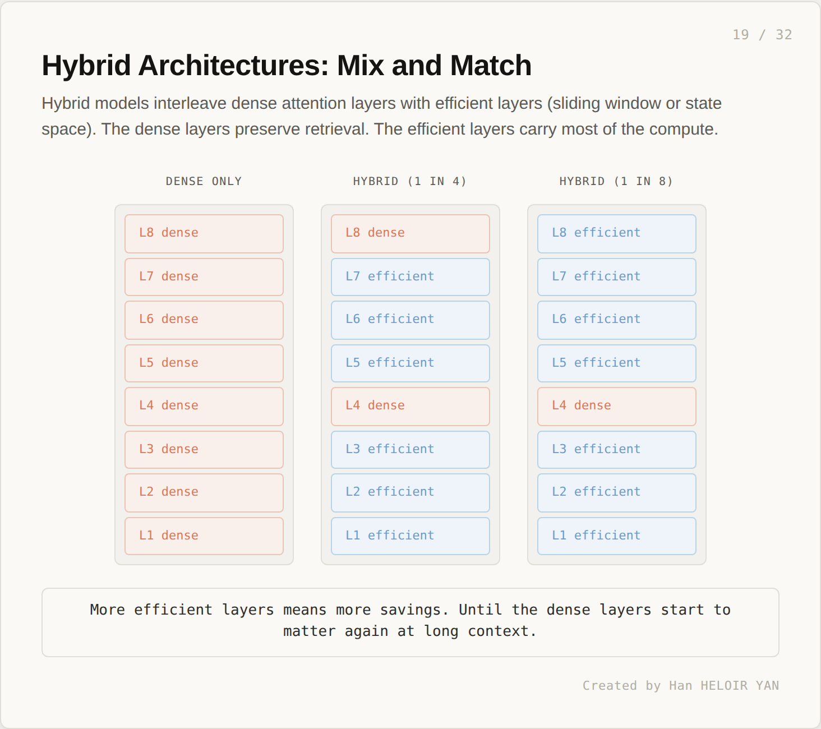Select 'L5 efficient' in Hybrid 1-in-8 column
This screenshot has height=729, width=821.
tap(617, 363)
